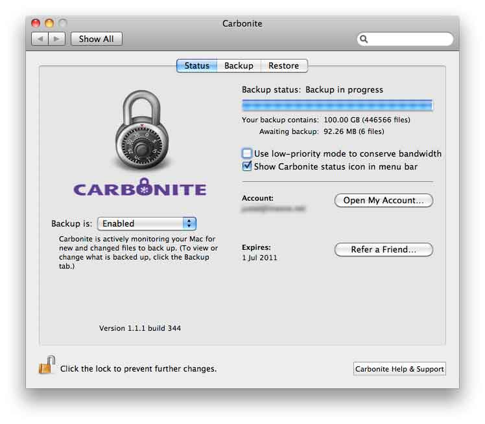Screen dimensions: 485x424
Task: Uncheck Show Carbonite status icon in menu bar
Action: pyautogui.click(x=247, y=166)
